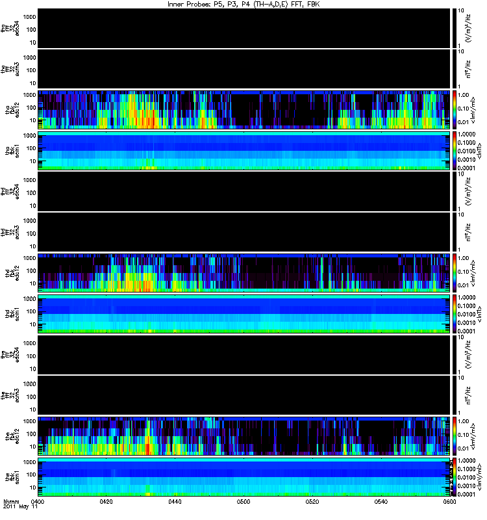The image size is (487, 520).
Task: Click the 1.00 value on the edc12 color bar
Action: click(464, 421)
